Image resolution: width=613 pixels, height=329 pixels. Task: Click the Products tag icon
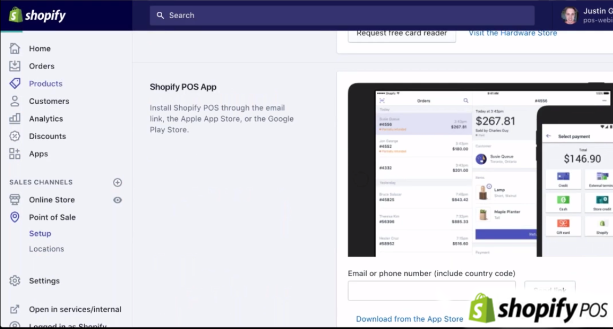tap(15, 83)
